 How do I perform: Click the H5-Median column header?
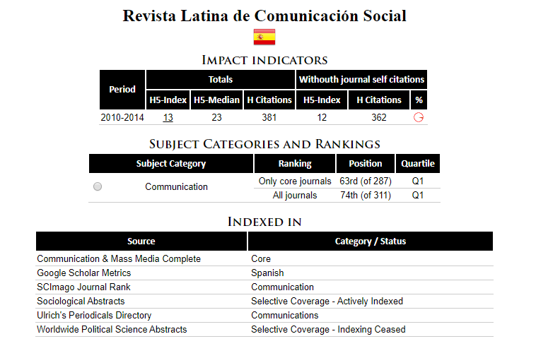216,100
